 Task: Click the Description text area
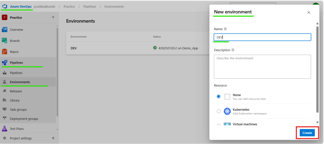click(x=262, y=66)
